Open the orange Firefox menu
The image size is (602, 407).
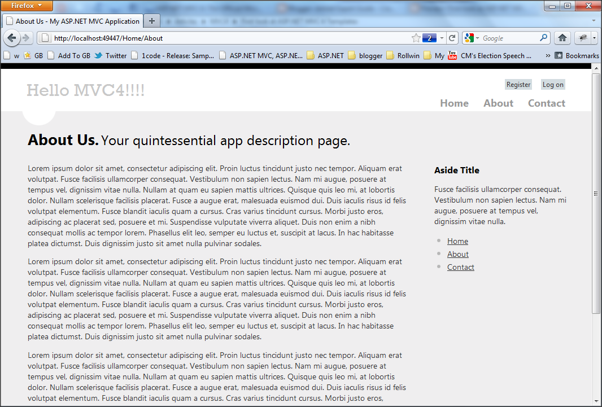(27, 6)
